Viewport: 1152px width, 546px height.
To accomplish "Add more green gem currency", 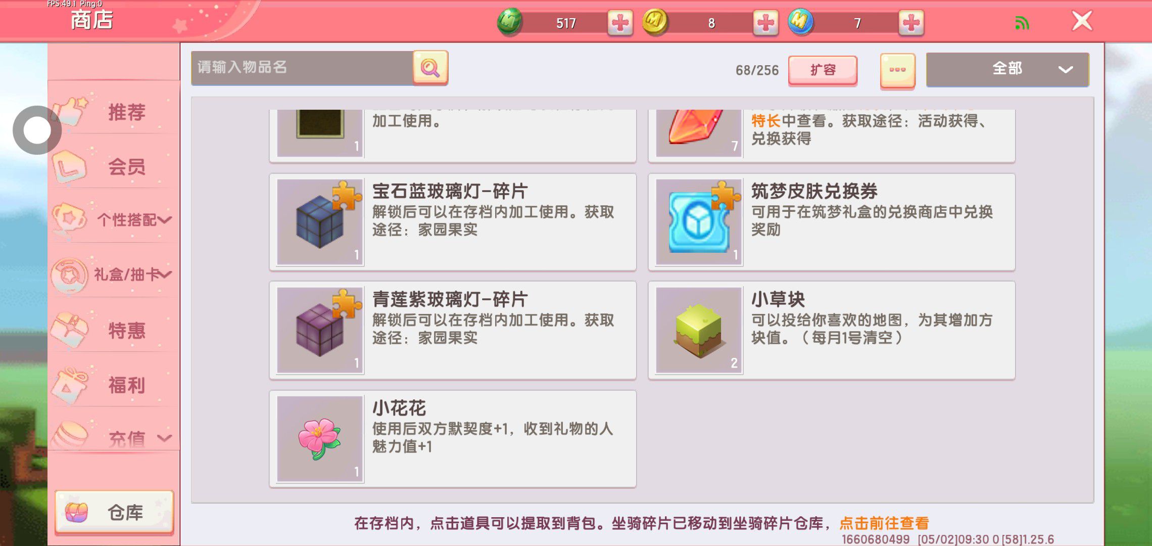I will point(620,23).
